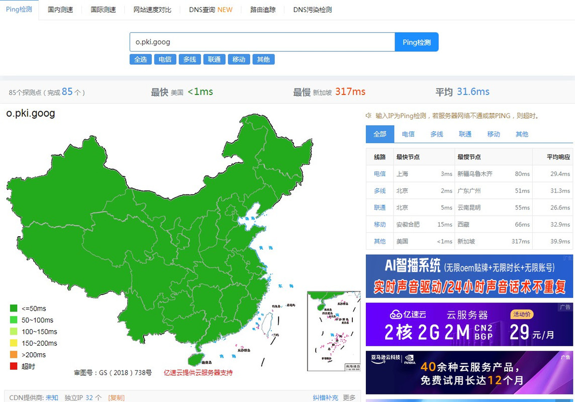Click 其他 link in table row
Viewport: 575px width, 402px height.
coord(379,241)
